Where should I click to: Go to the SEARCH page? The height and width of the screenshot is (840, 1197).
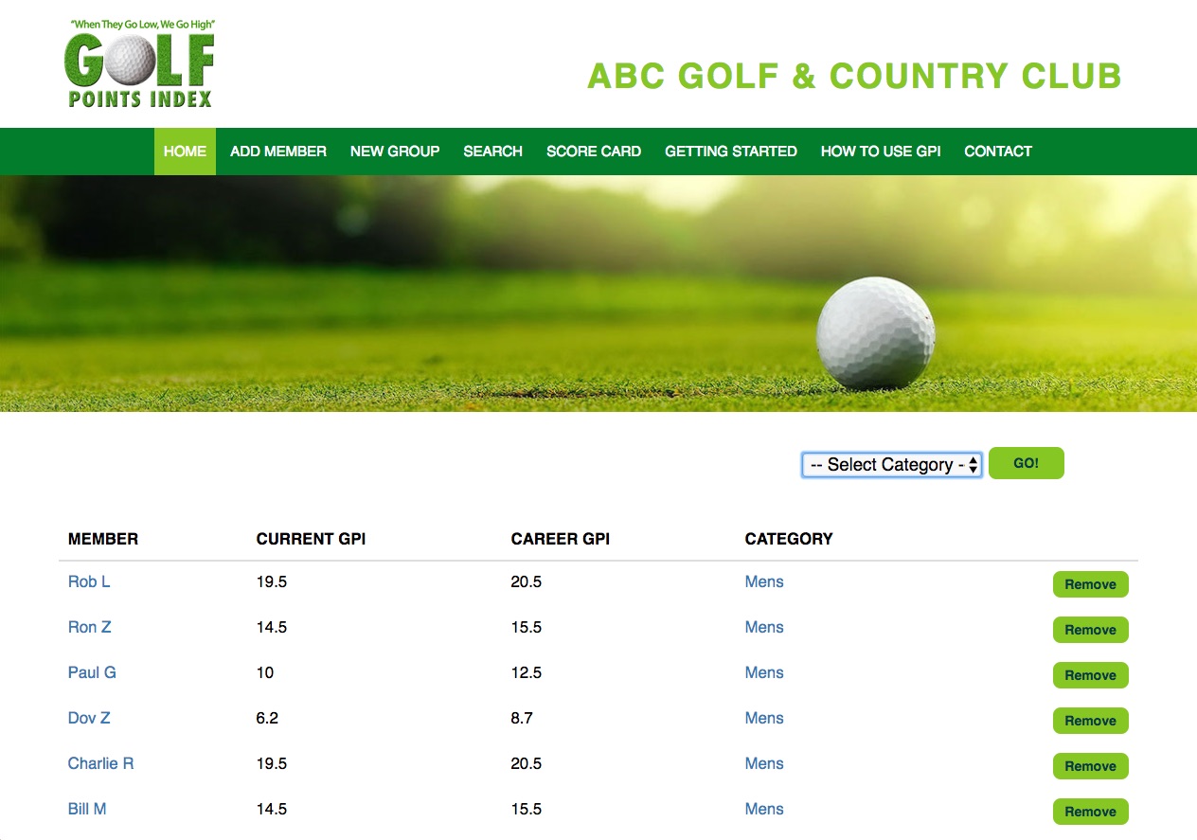pos(492,151)
